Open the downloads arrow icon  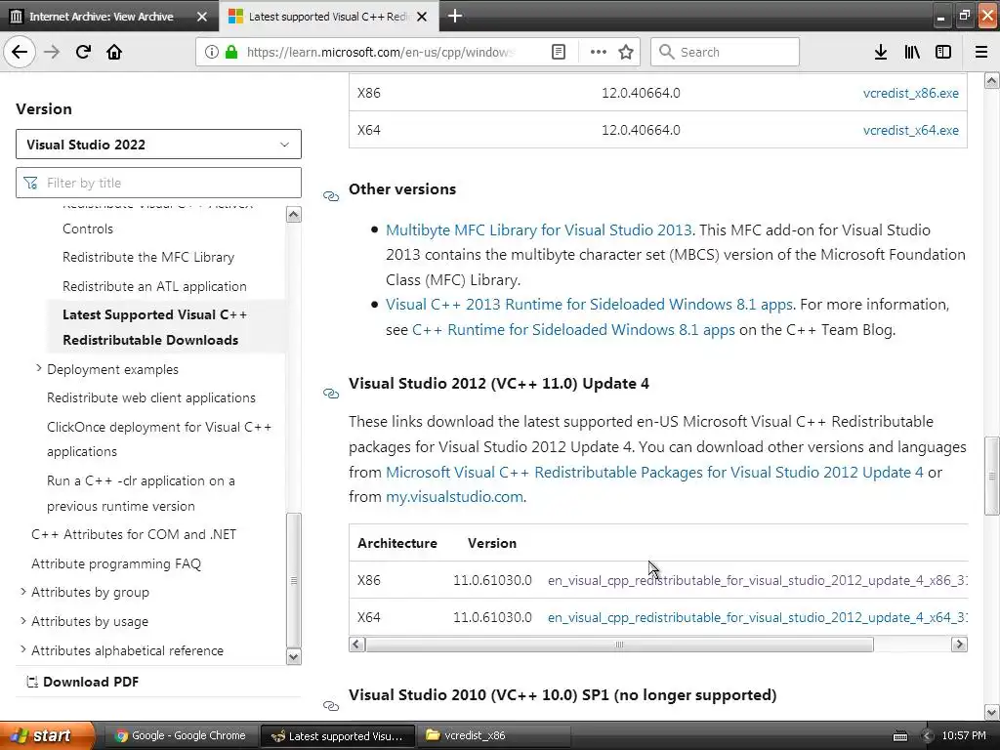coord(881,53)
